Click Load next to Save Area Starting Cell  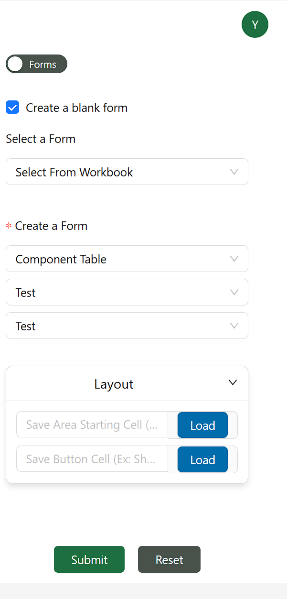[x=202, y=425]
